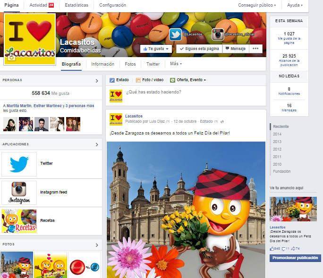Click the 3 personas más link
Screen dimensions: 323x278
pos(80,106)
